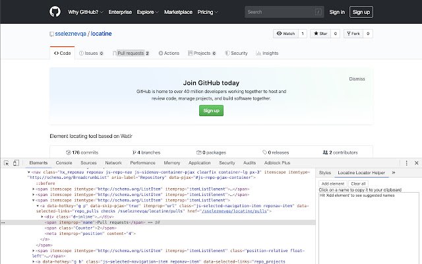Select the span Counter line

[x=80, y=228]
